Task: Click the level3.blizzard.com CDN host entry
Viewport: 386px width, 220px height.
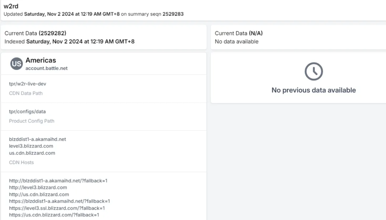Action: [31, 146]
